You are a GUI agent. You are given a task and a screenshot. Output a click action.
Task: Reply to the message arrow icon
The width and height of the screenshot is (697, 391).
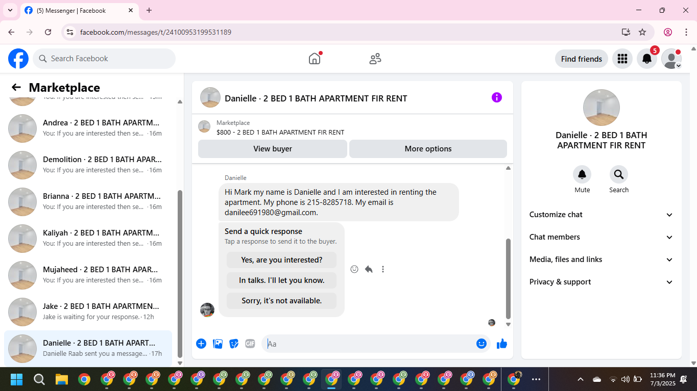(x=369, y=269)
